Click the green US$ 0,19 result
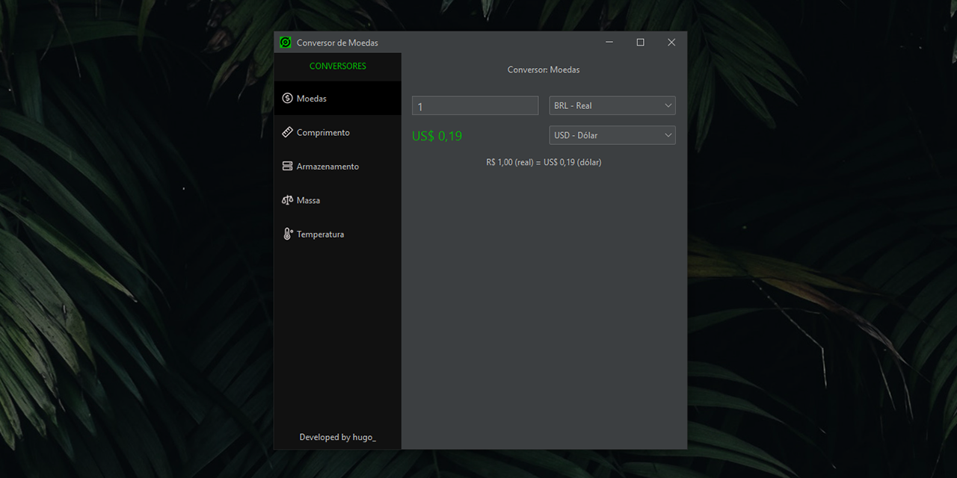 point(437,136)
